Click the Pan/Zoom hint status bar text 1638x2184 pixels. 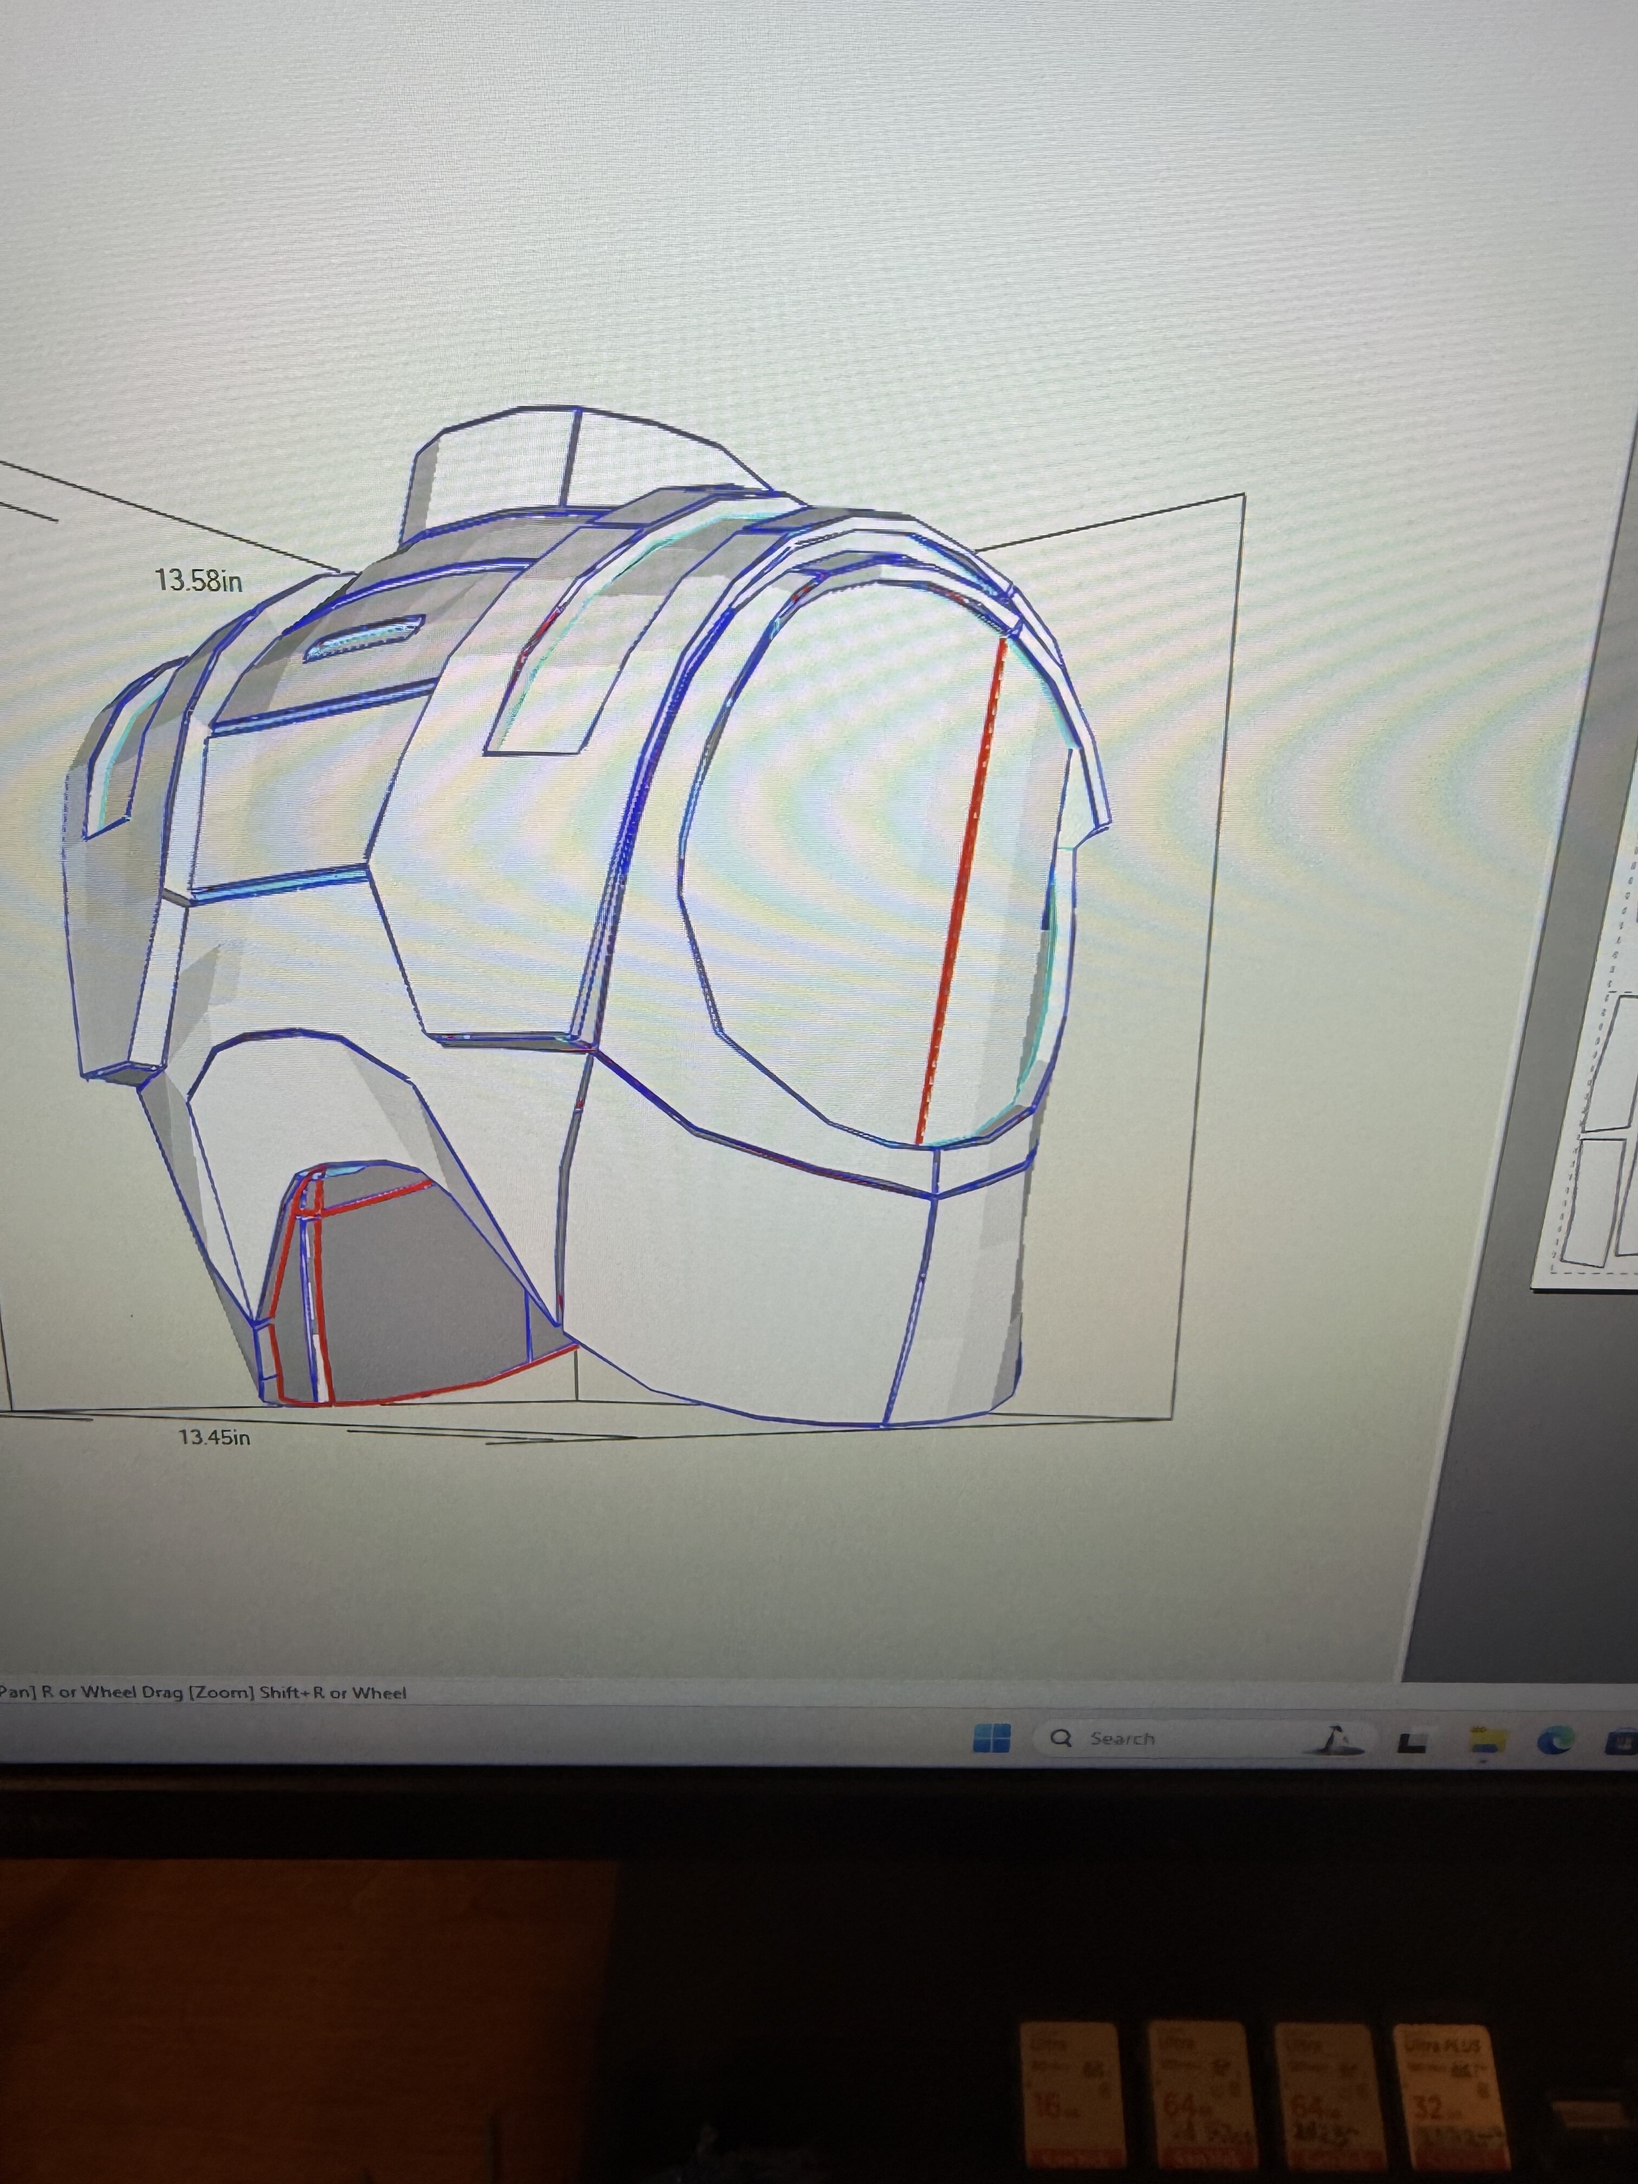click(203, 1692)
